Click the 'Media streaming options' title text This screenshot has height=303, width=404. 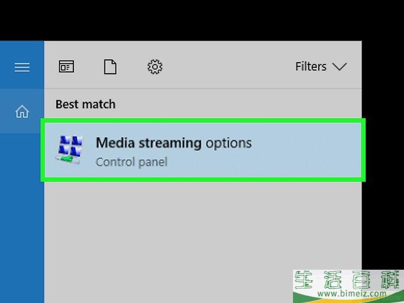tap(174, 143)
